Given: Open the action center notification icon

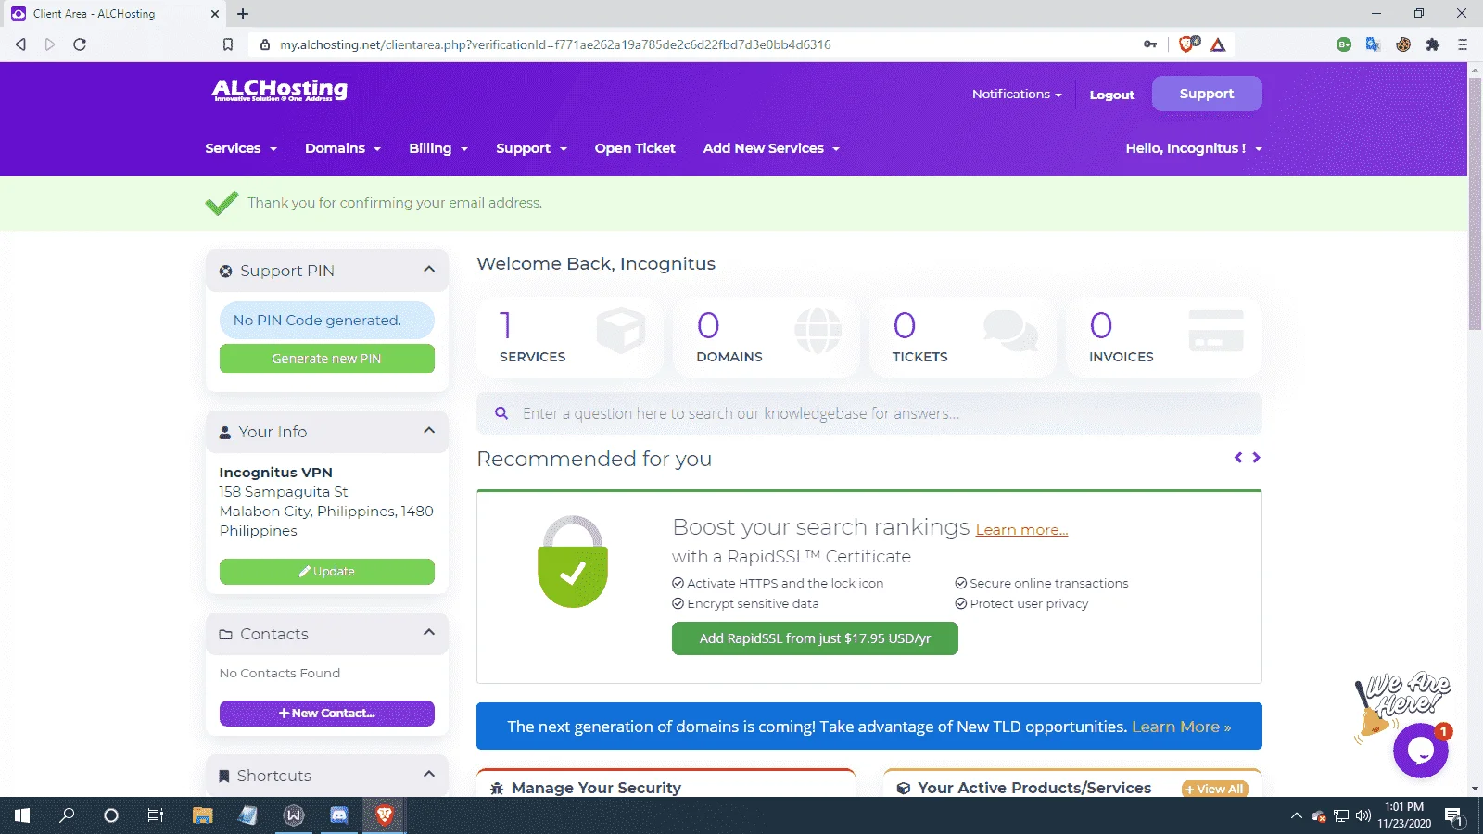Looking at the screenshot, I should (x=1453, y=816).
